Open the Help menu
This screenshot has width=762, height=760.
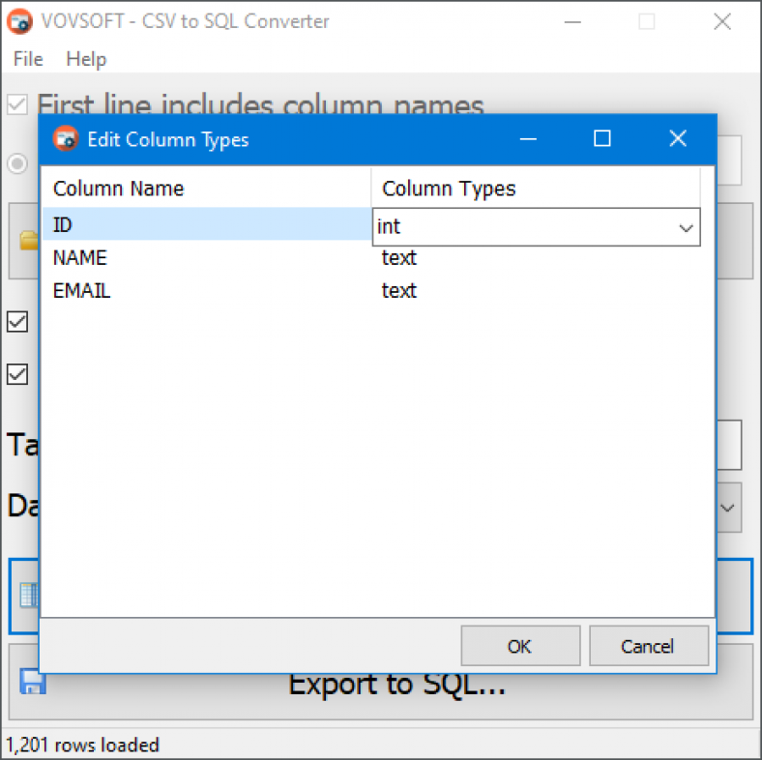[x=86, y=59]
